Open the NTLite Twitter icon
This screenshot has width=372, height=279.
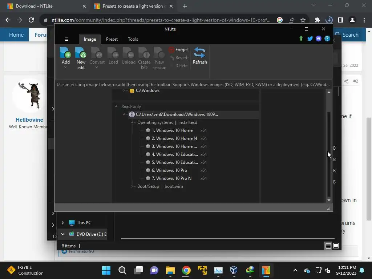(x=310, y=39)
